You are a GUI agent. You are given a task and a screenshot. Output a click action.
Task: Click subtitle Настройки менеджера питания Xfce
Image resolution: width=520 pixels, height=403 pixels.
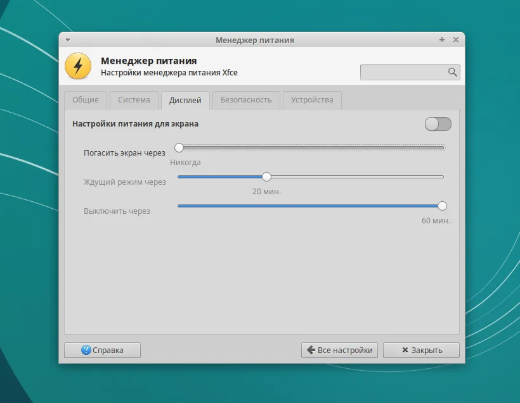click(169, 73)
